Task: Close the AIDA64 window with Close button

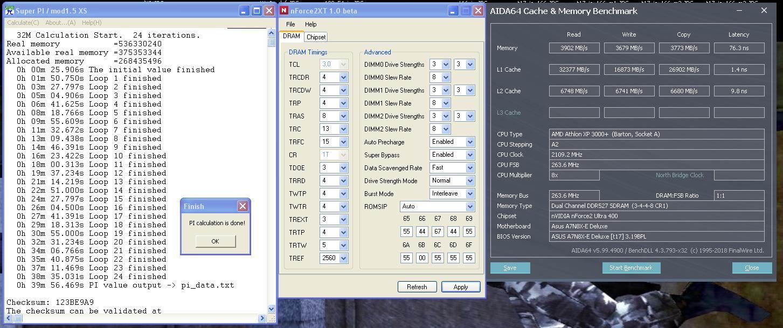Action: pos(752,268)
